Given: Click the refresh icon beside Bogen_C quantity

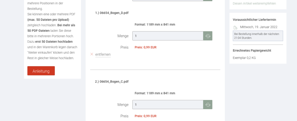Looking at the screenshot, I should (208, 105).
